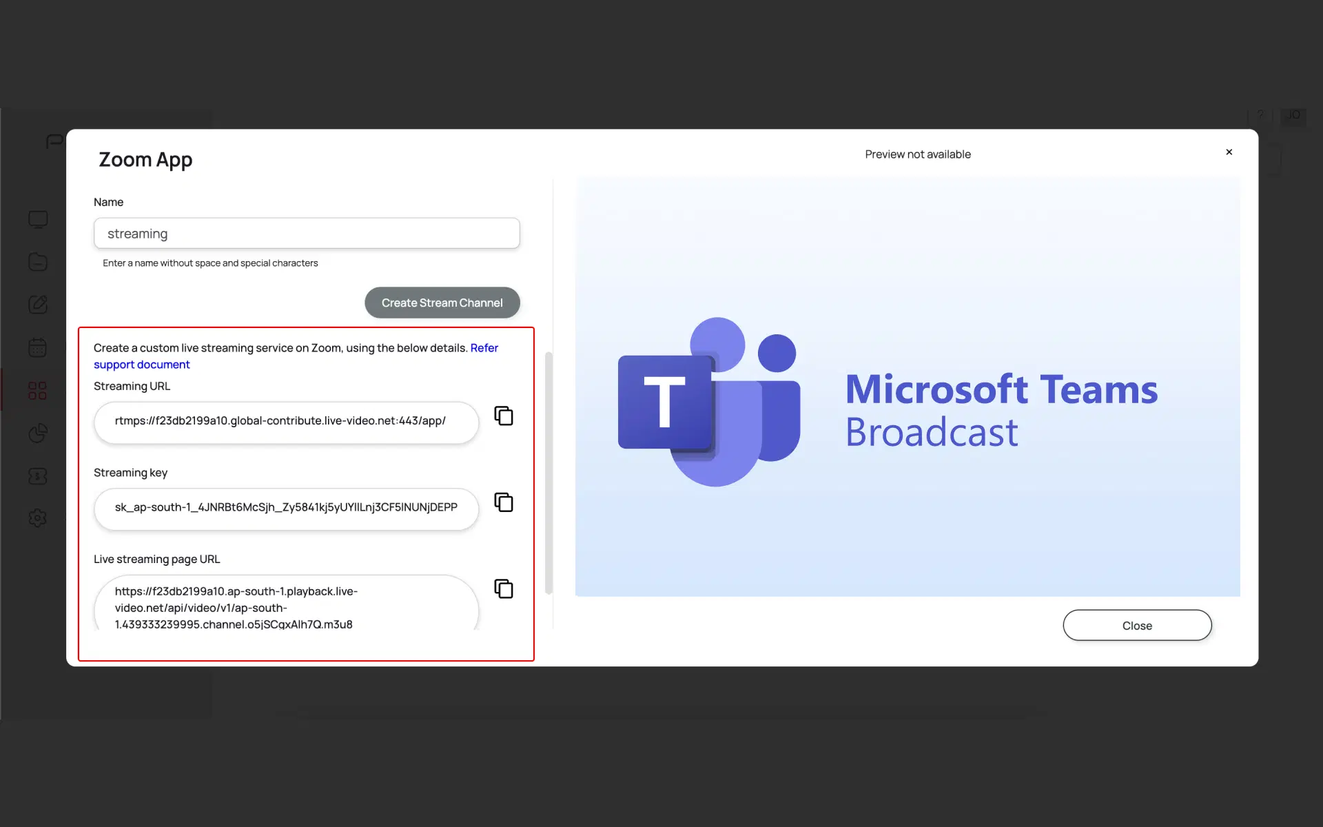Click the vertical scrollbar in the details panel
This screenshot has width=1323, height=827.
click(548, 473)
